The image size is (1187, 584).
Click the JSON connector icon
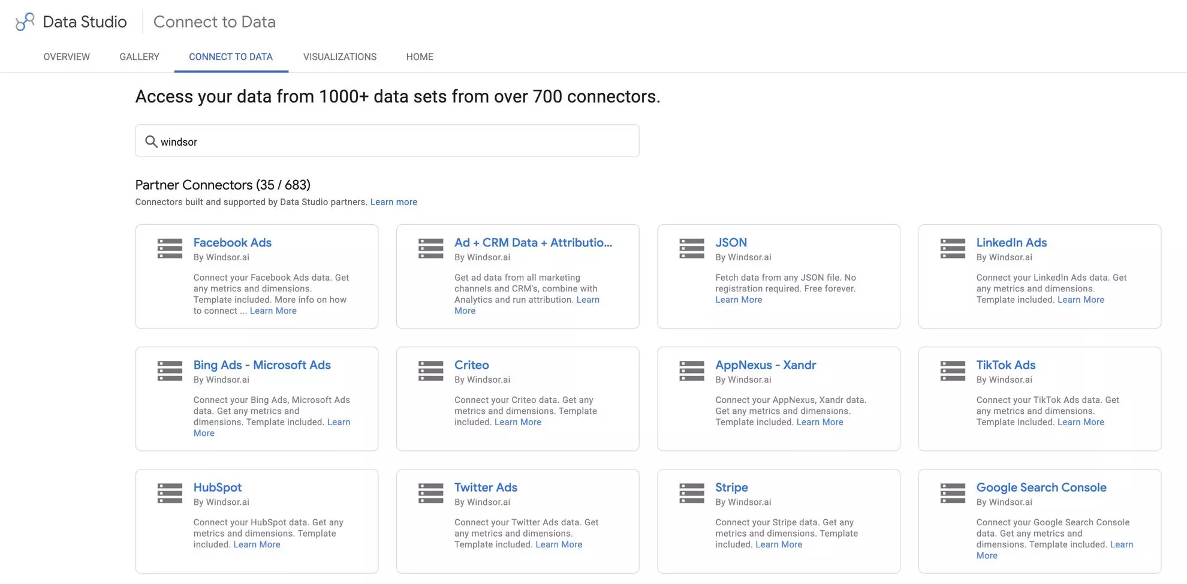pyautogui.click(x=691, y=248)
